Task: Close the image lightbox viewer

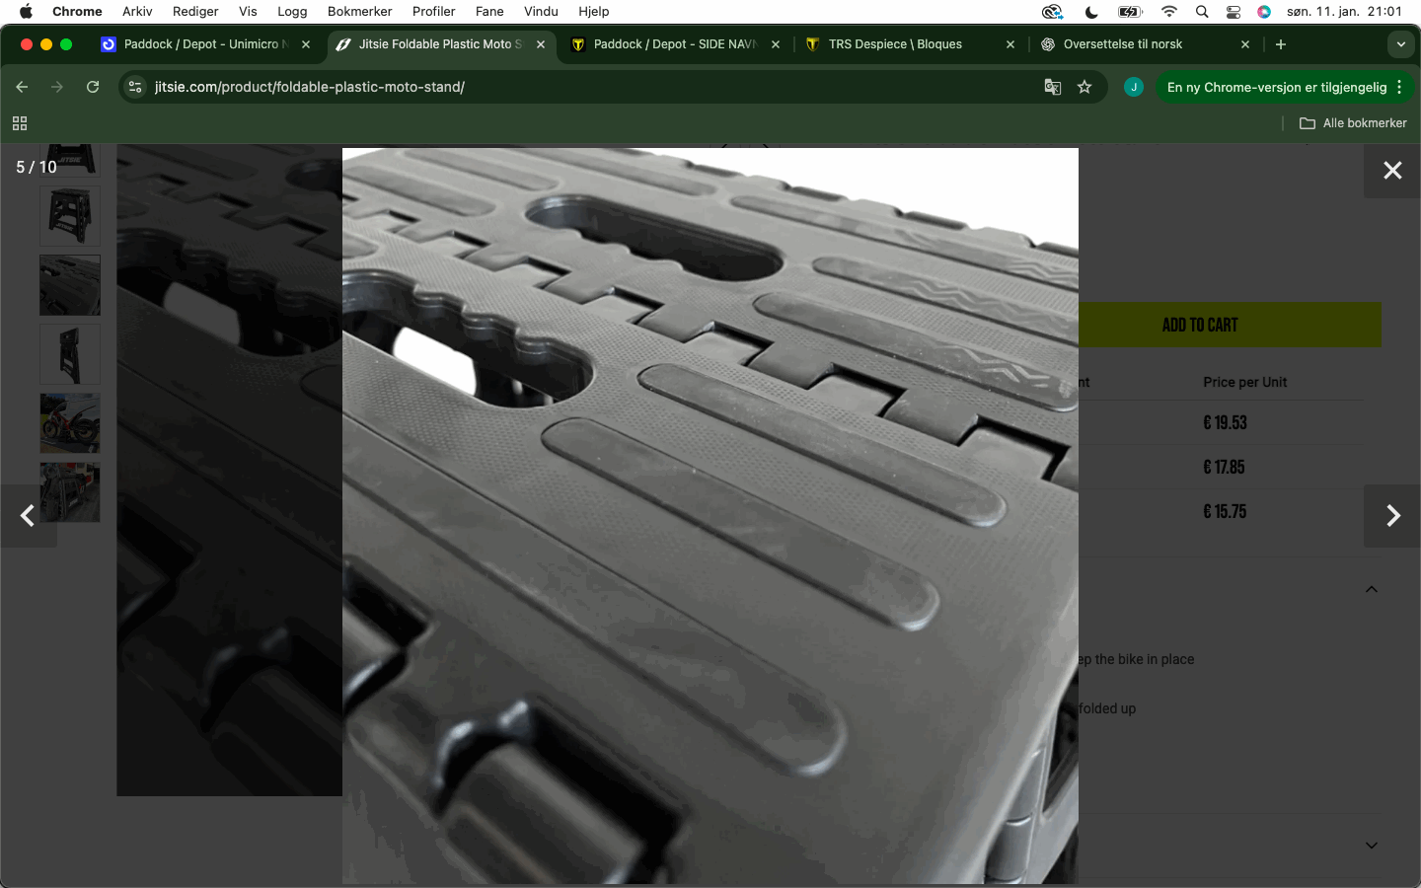Action: (1391, 171)
